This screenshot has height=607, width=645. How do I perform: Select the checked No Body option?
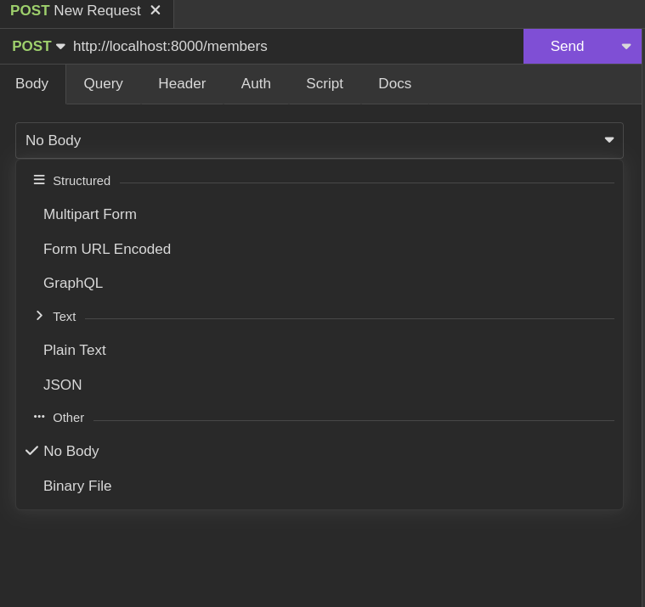320,452
